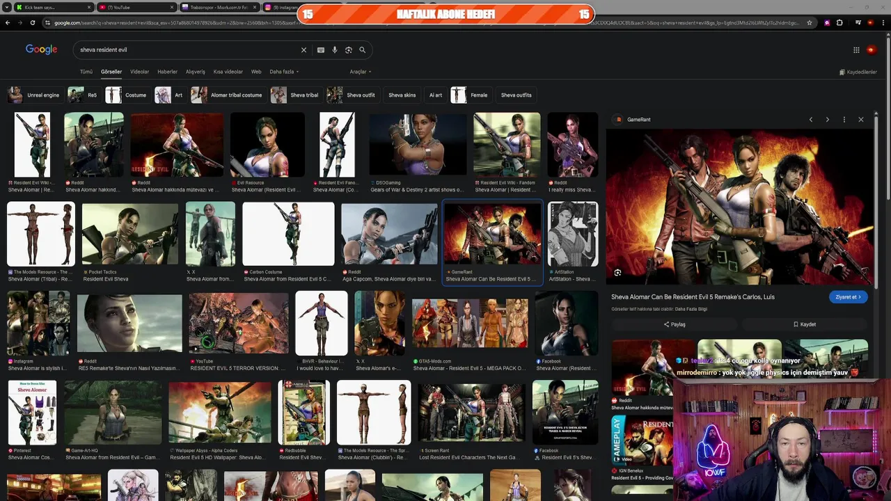The width and height of the screenshot is (891, 501).
Task: Open the Chrome three-dot menu
Action: (883, 23)
